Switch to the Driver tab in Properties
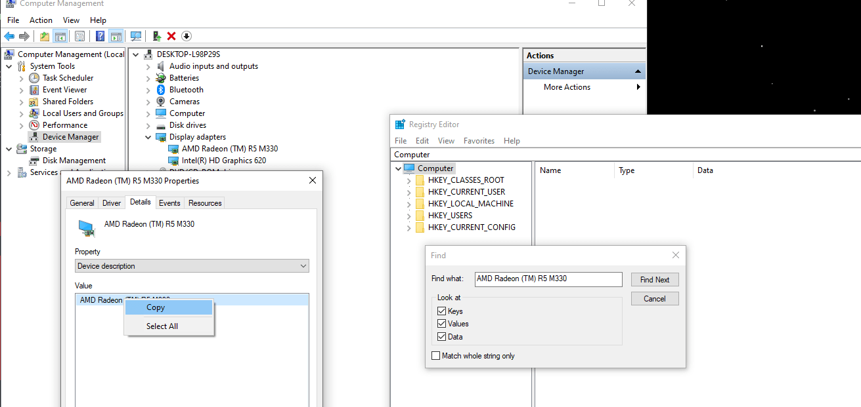 pyautogui.click(x=112, y=203)
